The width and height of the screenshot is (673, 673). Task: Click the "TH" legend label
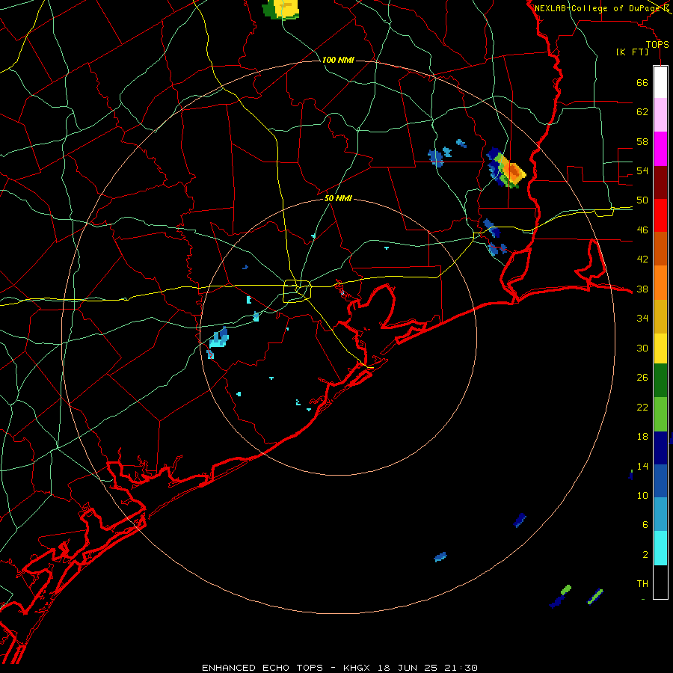(x=642, y=584)
